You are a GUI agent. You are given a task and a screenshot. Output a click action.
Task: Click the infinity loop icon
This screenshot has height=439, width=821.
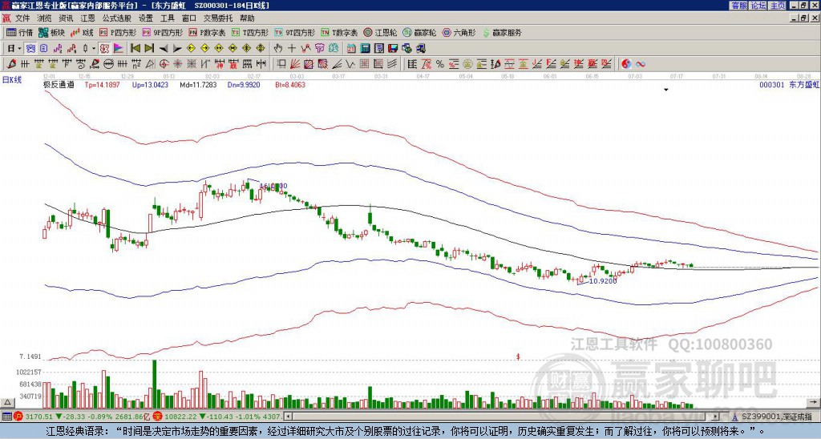[x=640, y=64]
